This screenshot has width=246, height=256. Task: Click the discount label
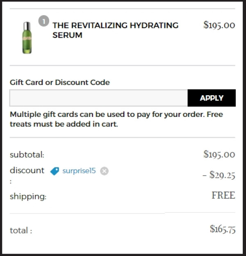point(27,171)
